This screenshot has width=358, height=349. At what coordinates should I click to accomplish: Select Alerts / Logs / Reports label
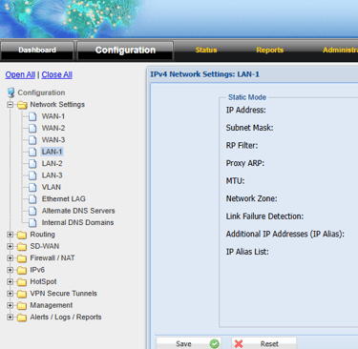click(66, 317)
